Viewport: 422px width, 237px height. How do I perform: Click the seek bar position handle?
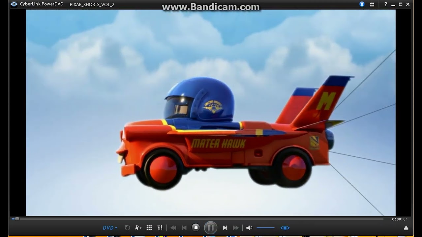[17, 219]
